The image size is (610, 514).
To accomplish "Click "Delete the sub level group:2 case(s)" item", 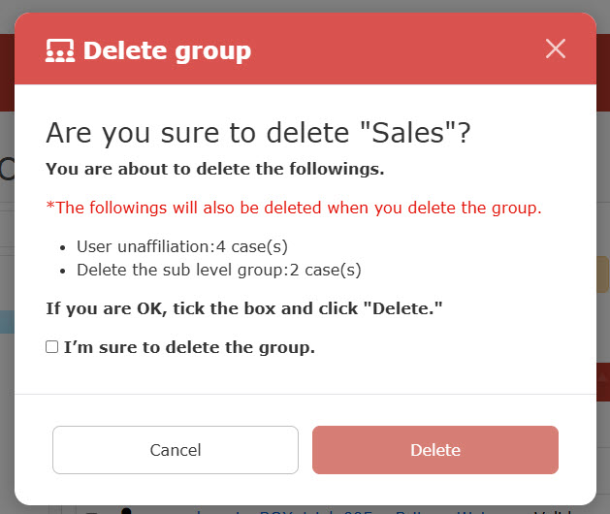I will [x=218, y=270].
